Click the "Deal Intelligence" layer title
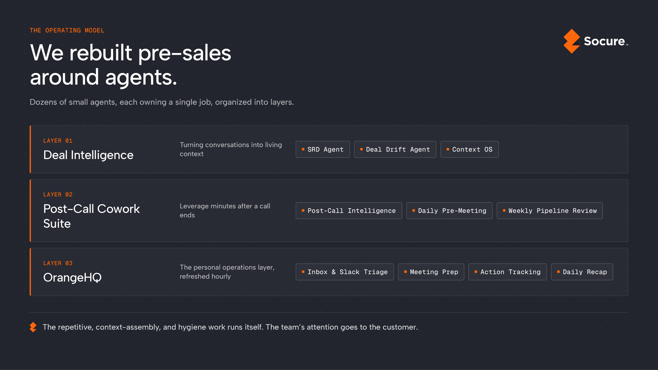 [x=88, y=155]
